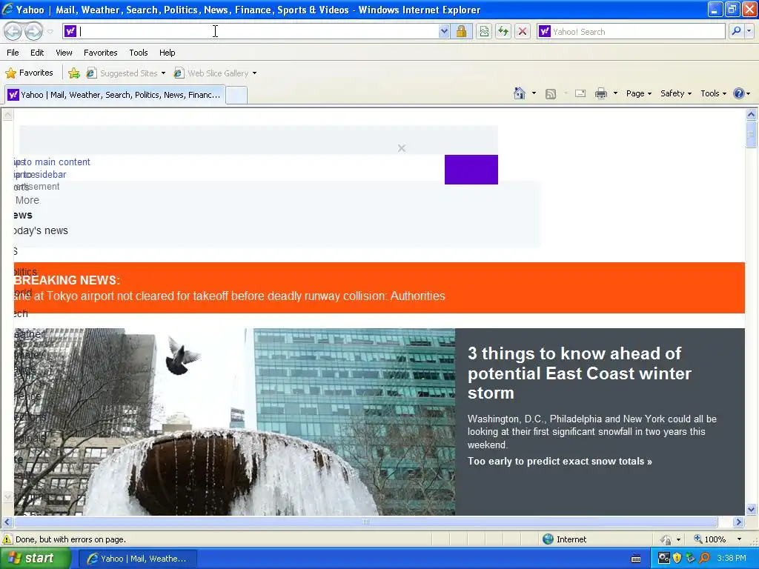Click the magnifier Search button

736,31
